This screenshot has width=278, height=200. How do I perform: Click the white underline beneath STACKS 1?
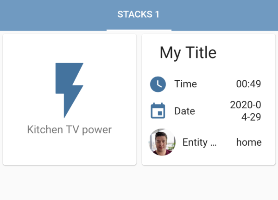pos(139,30)
